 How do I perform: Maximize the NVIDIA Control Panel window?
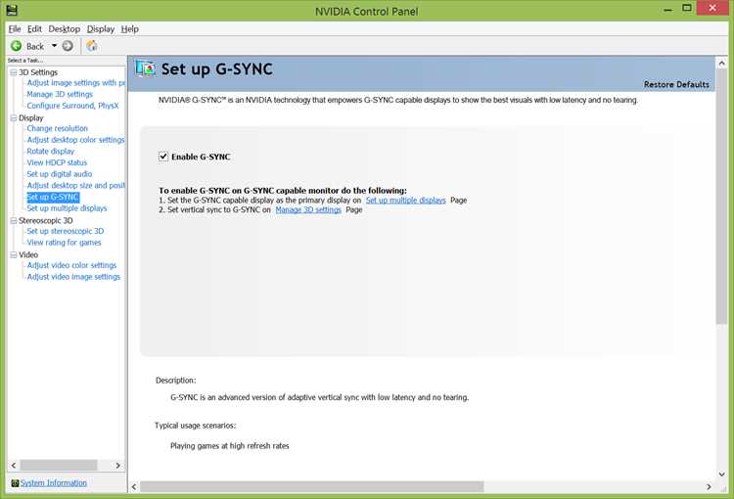click(x=687, y=8)
